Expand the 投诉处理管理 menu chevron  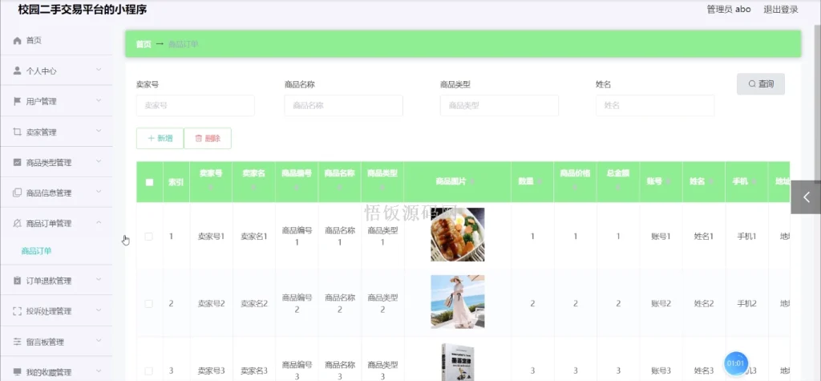pyautogui.click(x=99, y=310)
